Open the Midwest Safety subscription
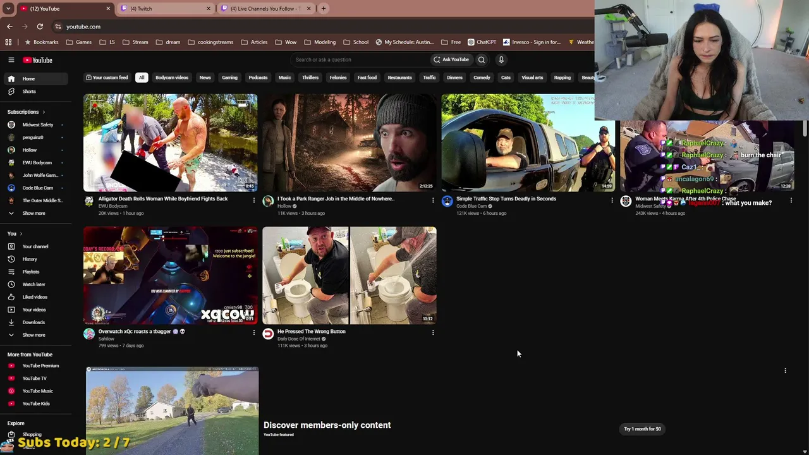The image size is (809, 455). click(35, 124)
